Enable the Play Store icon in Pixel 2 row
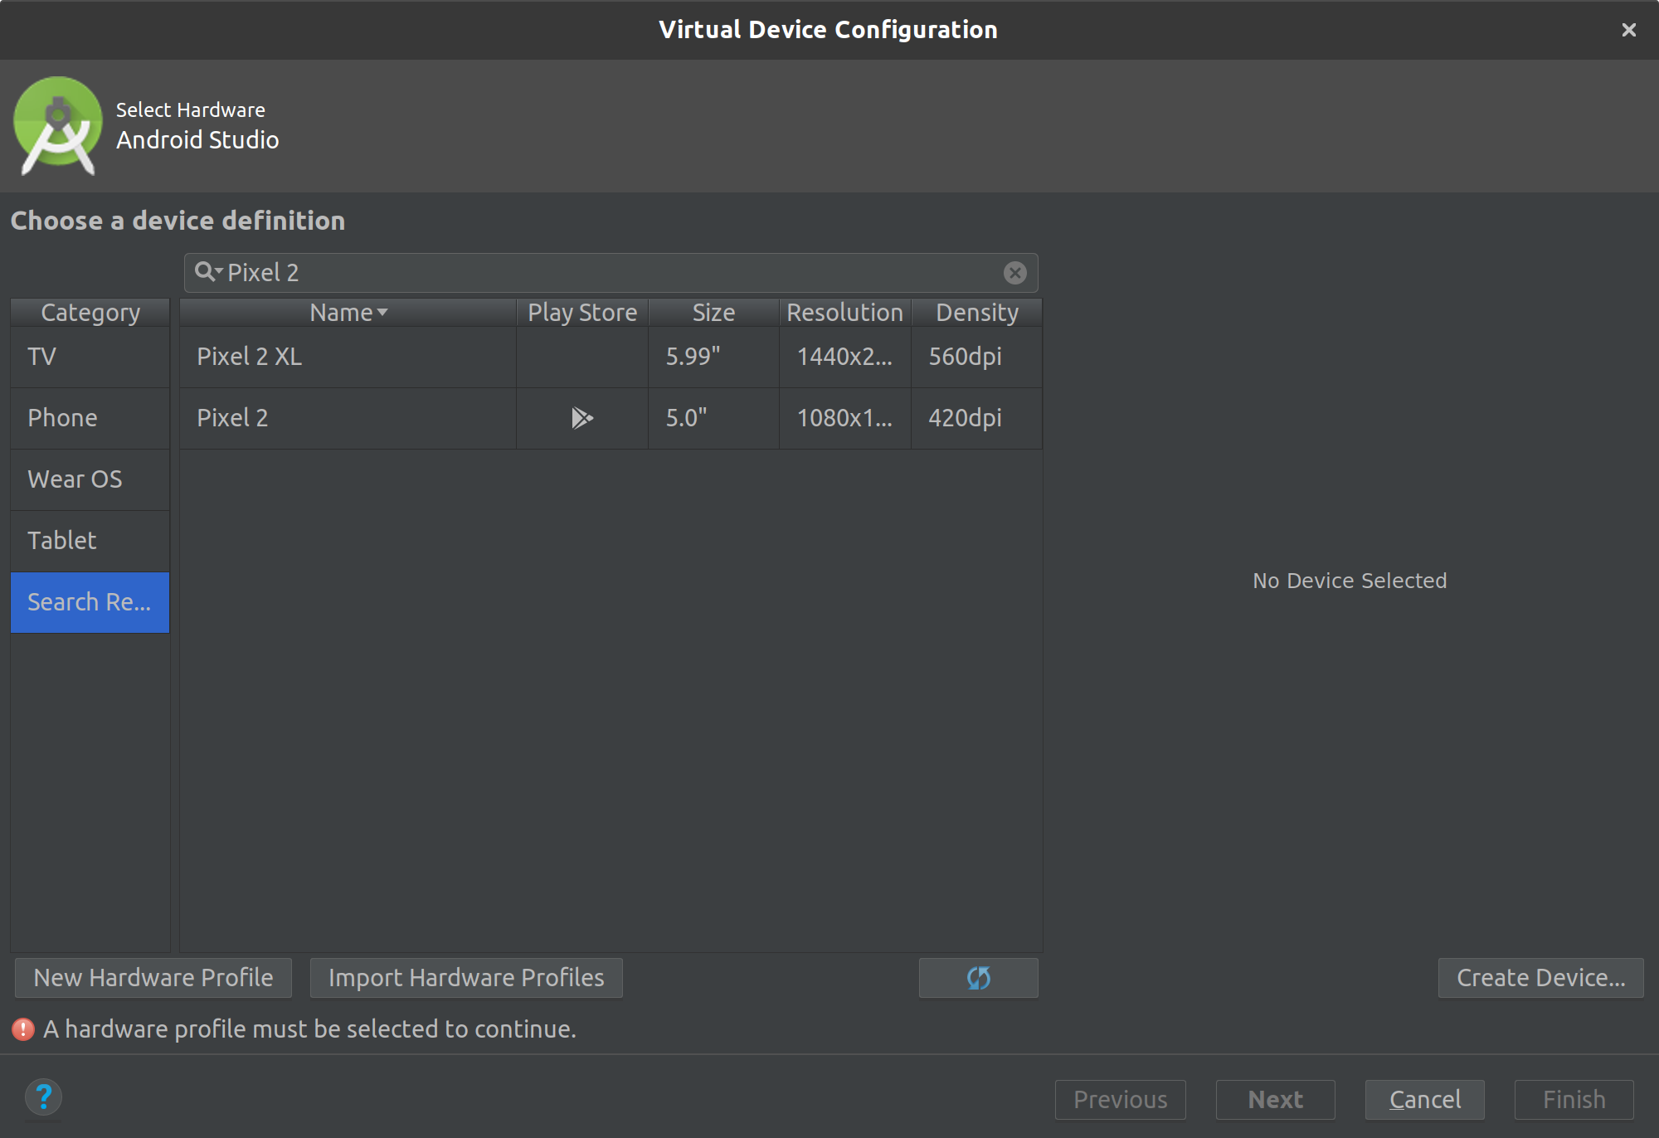This screenshot has width=1659, height=1138. pos(581,418)
